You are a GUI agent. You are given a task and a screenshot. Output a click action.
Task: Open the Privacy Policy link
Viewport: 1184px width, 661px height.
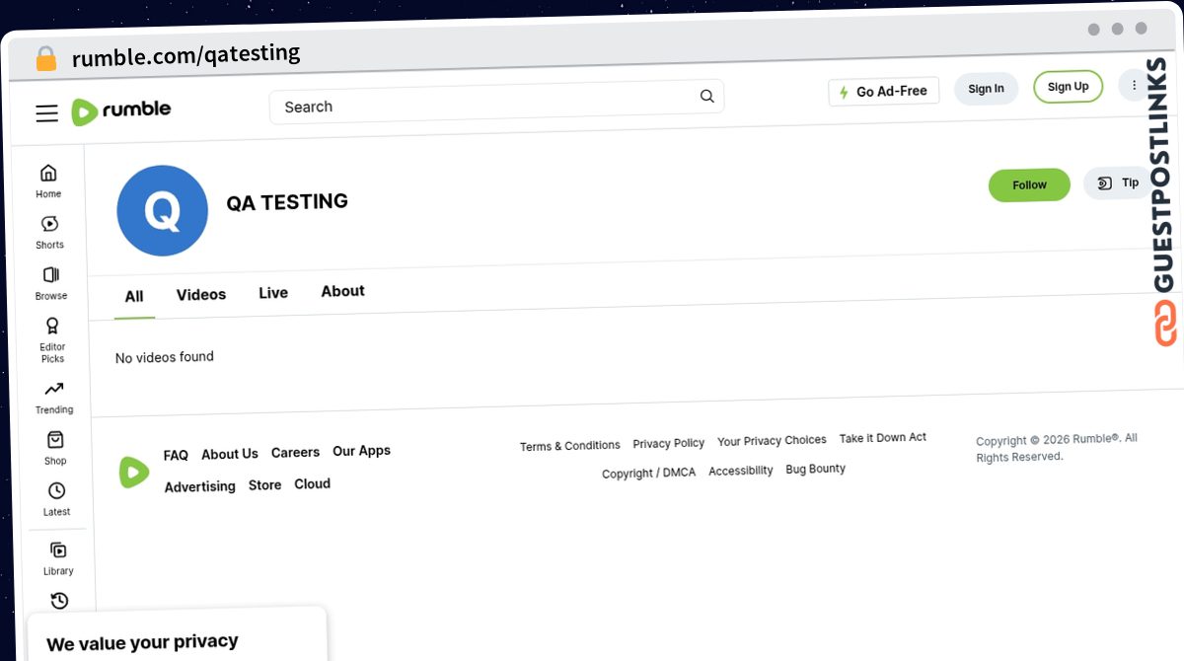point(669,444)
